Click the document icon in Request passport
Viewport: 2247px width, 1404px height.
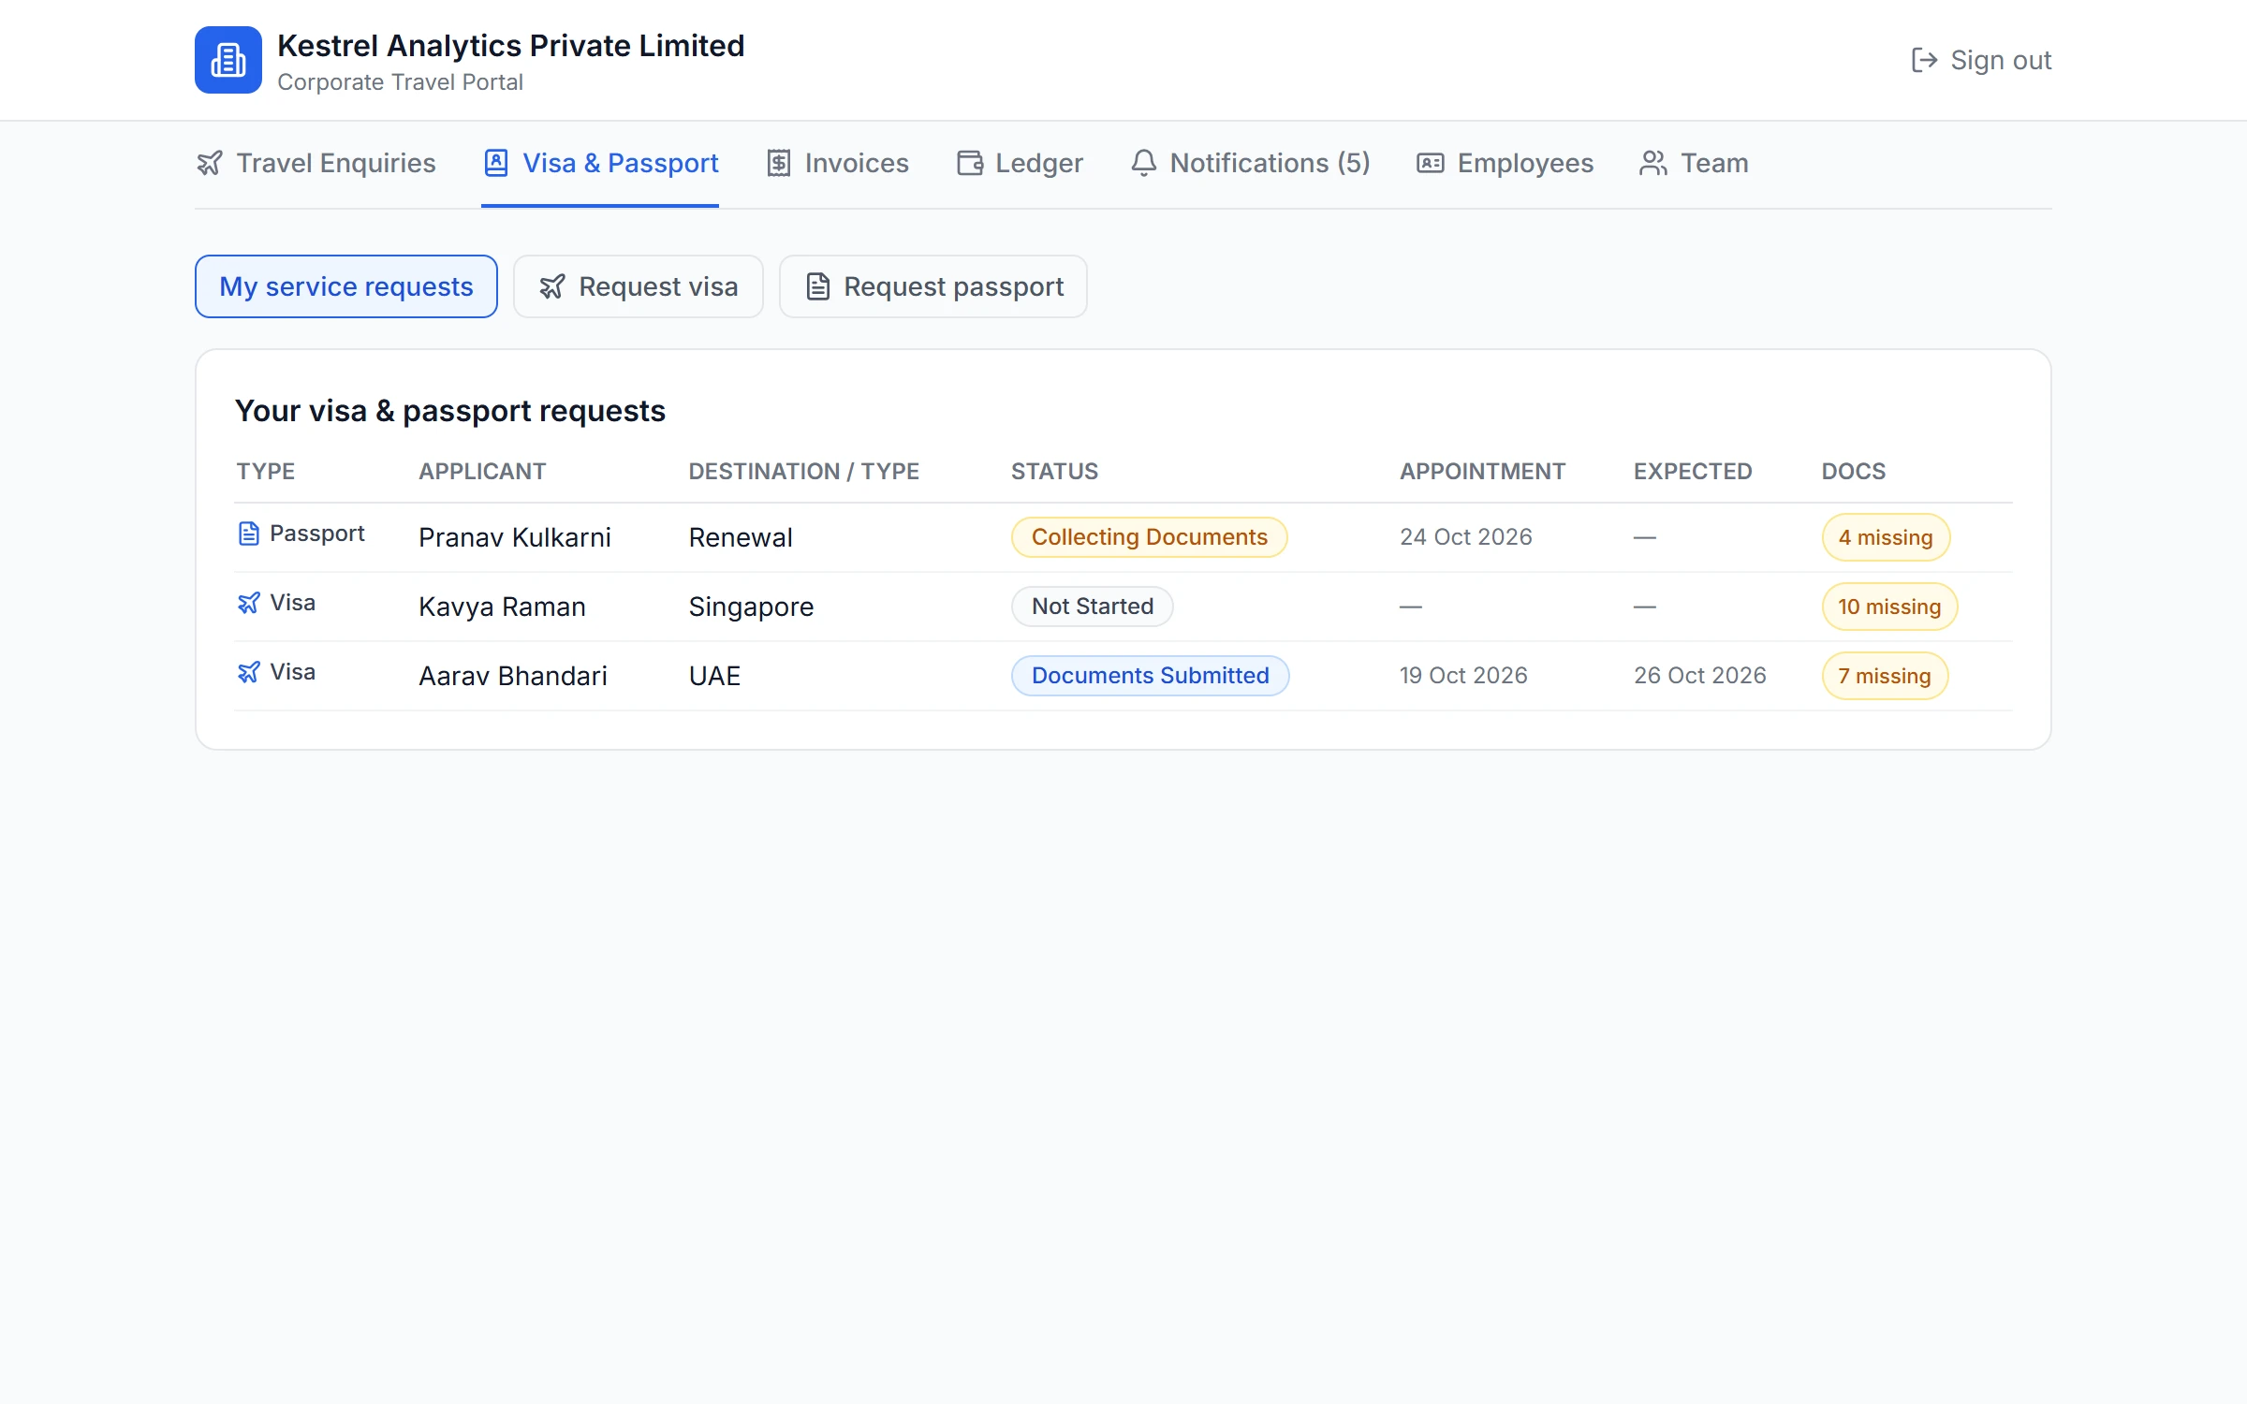(818, 286)
